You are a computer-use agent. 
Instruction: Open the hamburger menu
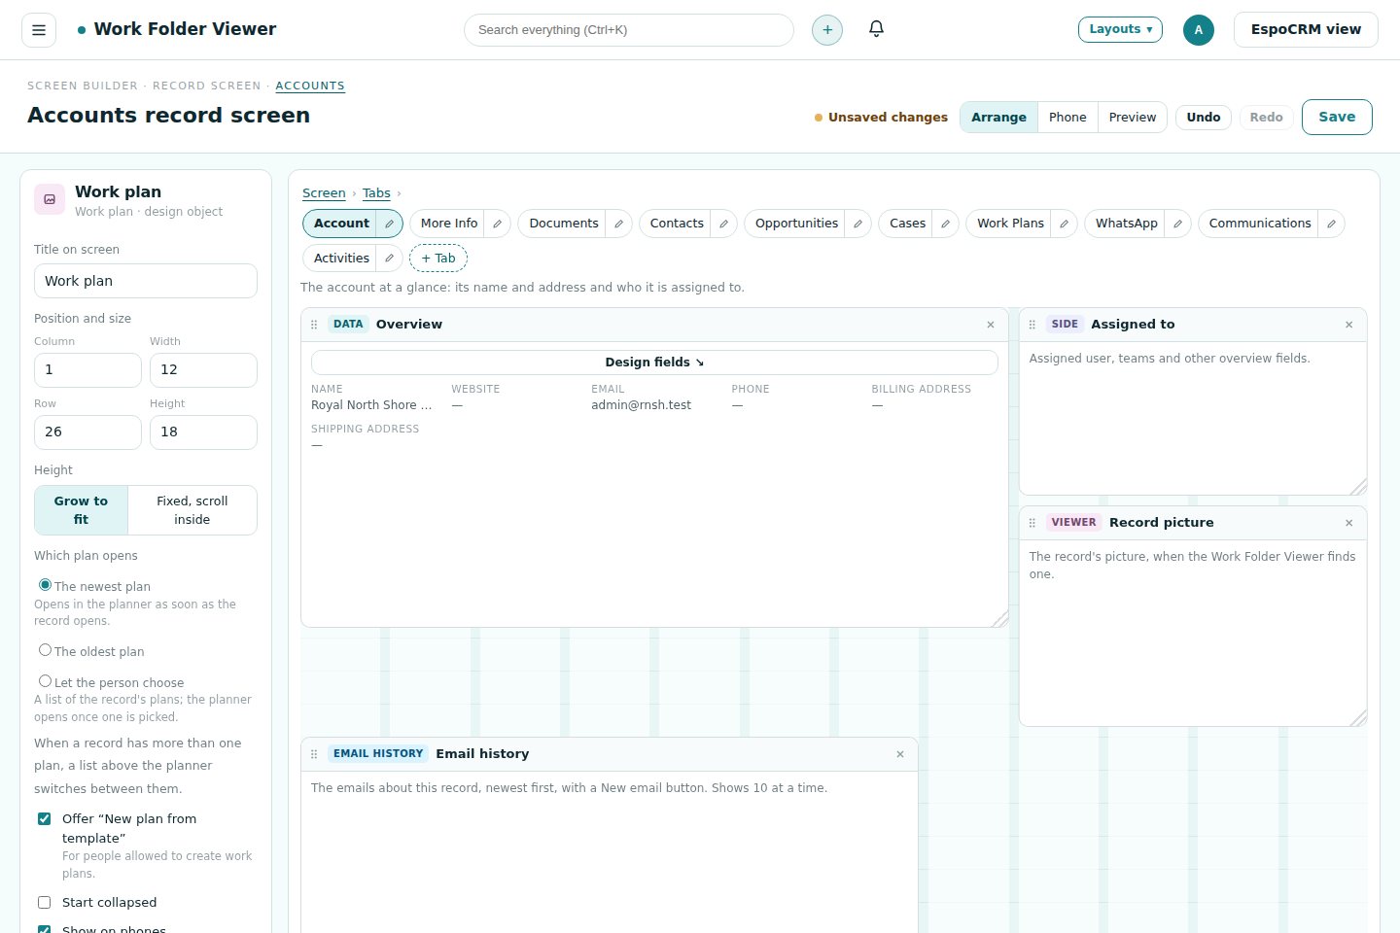coord(39,30)
